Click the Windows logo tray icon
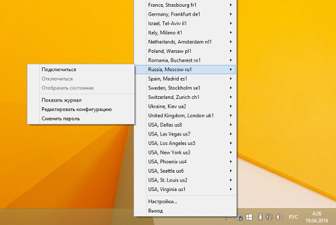Image resolution: width=336 pixels, height=225 pixels. [249, 217]
